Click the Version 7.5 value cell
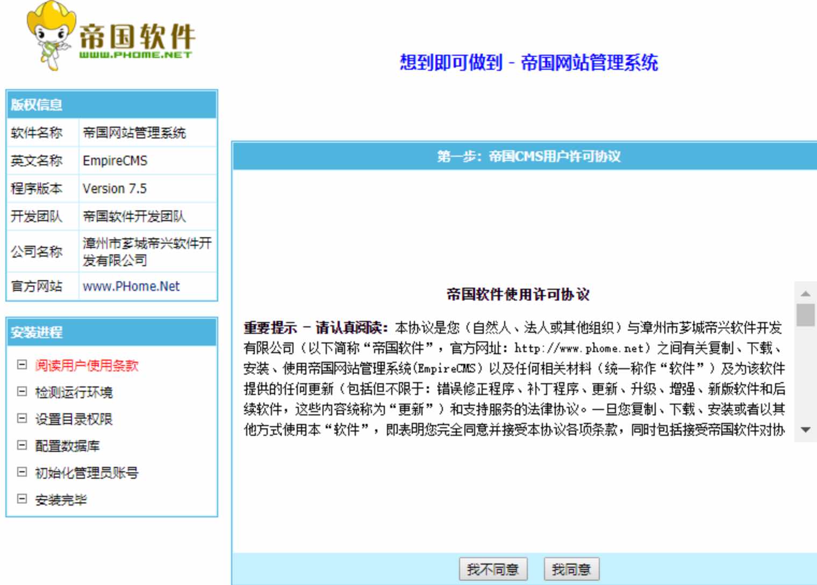The image size is (817, 585). coord(148,188)
